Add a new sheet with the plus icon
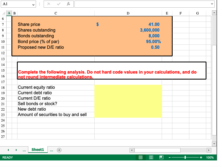The width and height of the screenshot is (222, 167). pos(59,150)
